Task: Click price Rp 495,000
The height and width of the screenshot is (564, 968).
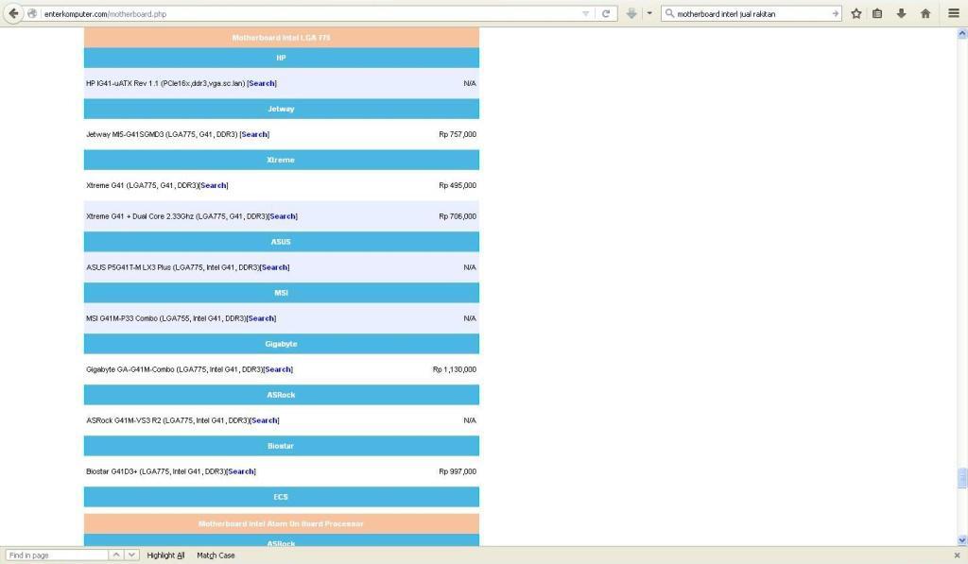Action: 458,186
